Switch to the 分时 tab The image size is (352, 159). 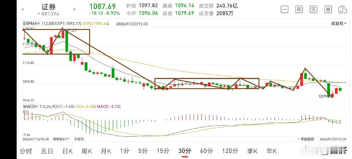click(x=26, y=151)
